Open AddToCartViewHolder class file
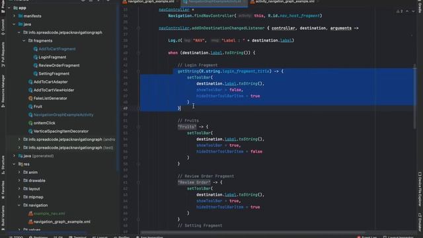 coord(54,90)
